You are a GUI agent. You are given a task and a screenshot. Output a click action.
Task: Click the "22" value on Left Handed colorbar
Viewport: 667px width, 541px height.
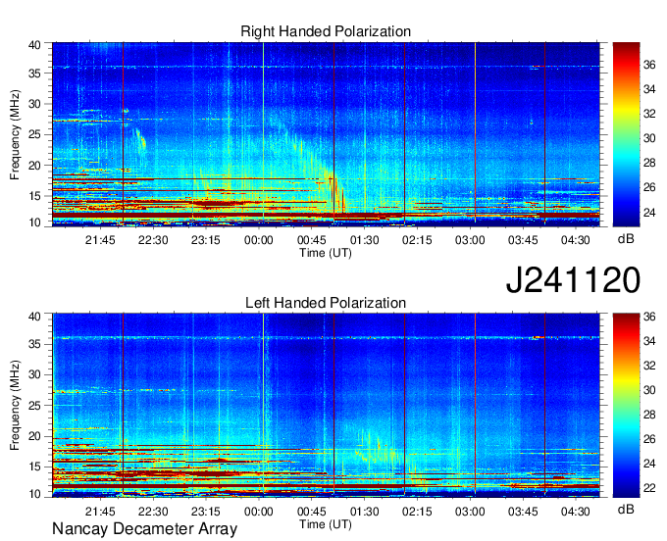[649, 488]
